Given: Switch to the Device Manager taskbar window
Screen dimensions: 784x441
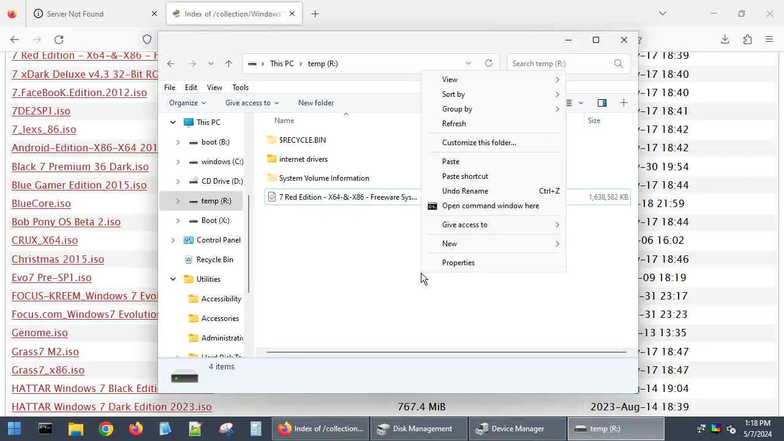Looking at the screenshot, I should 518,429.
